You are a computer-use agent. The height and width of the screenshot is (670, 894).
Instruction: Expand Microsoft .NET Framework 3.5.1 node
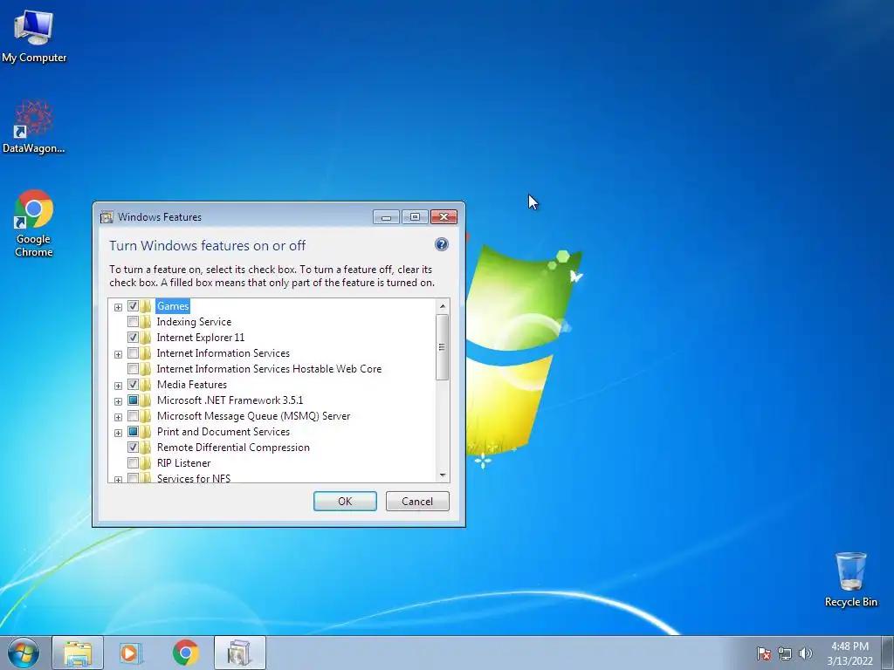click(x=118, y=401)
